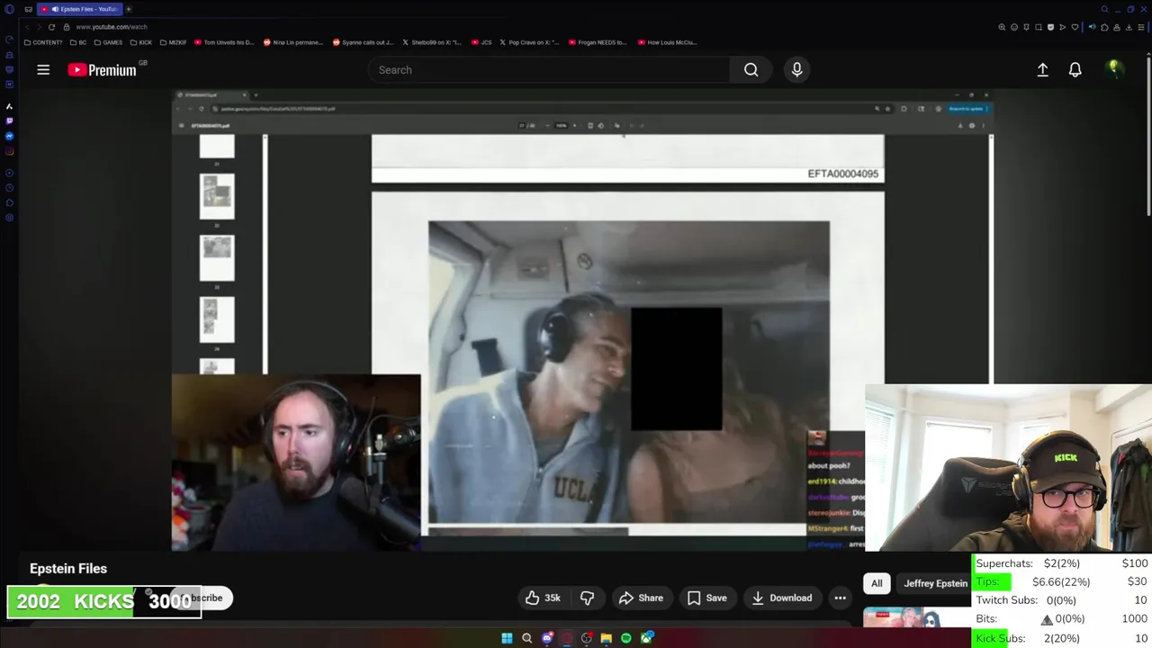Click the browser zoom-in magnifier icon
Screen dimensions: 1152x648
click(x=1002, y=27)
